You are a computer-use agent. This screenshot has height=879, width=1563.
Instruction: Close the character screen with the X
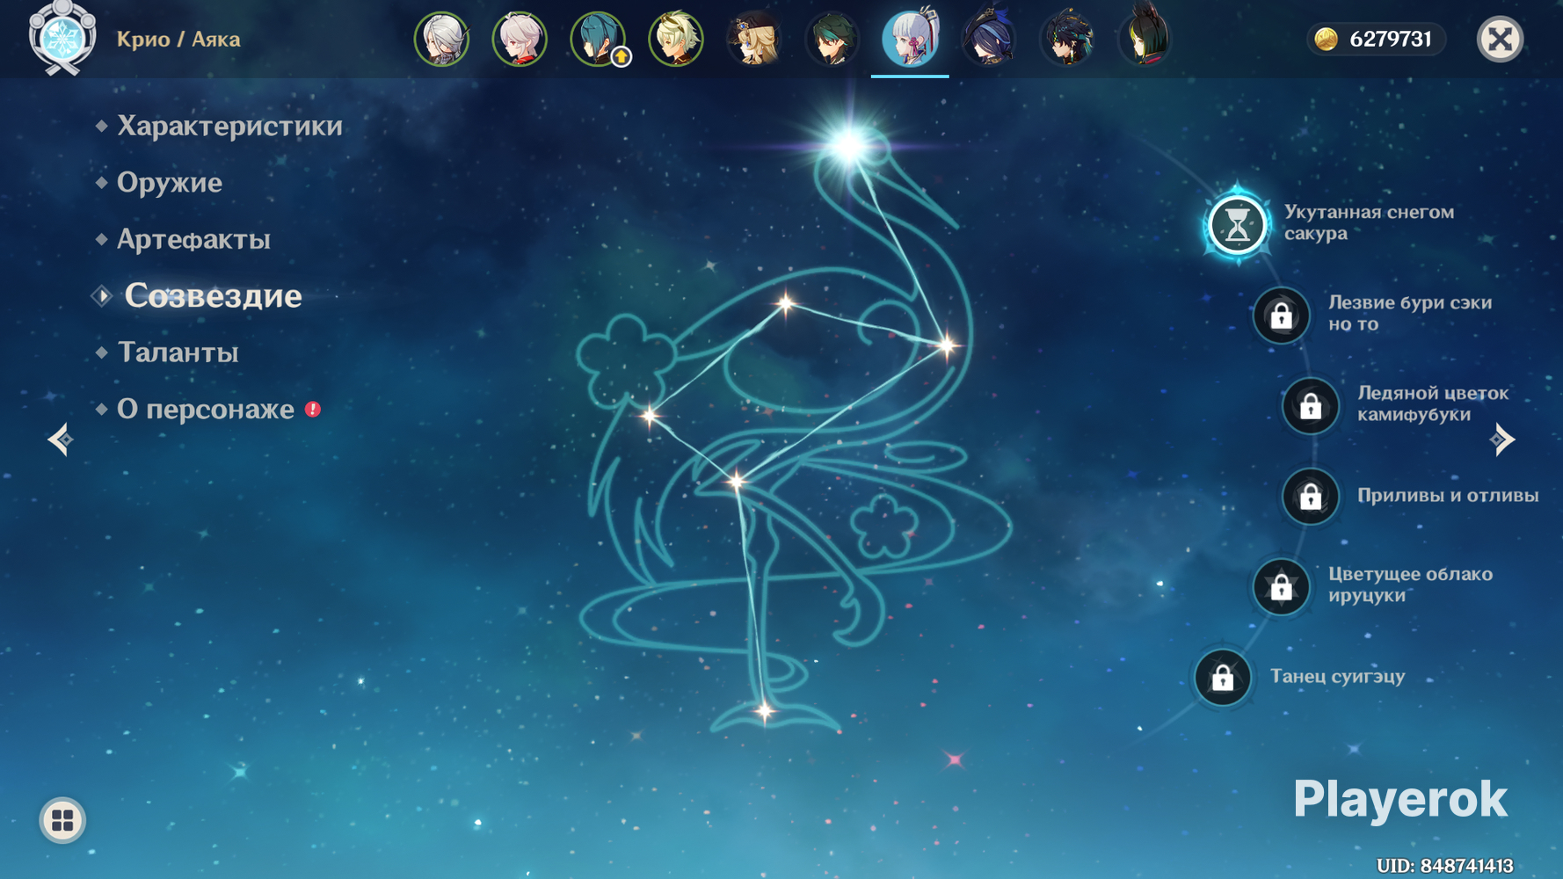coord(1500,39)
